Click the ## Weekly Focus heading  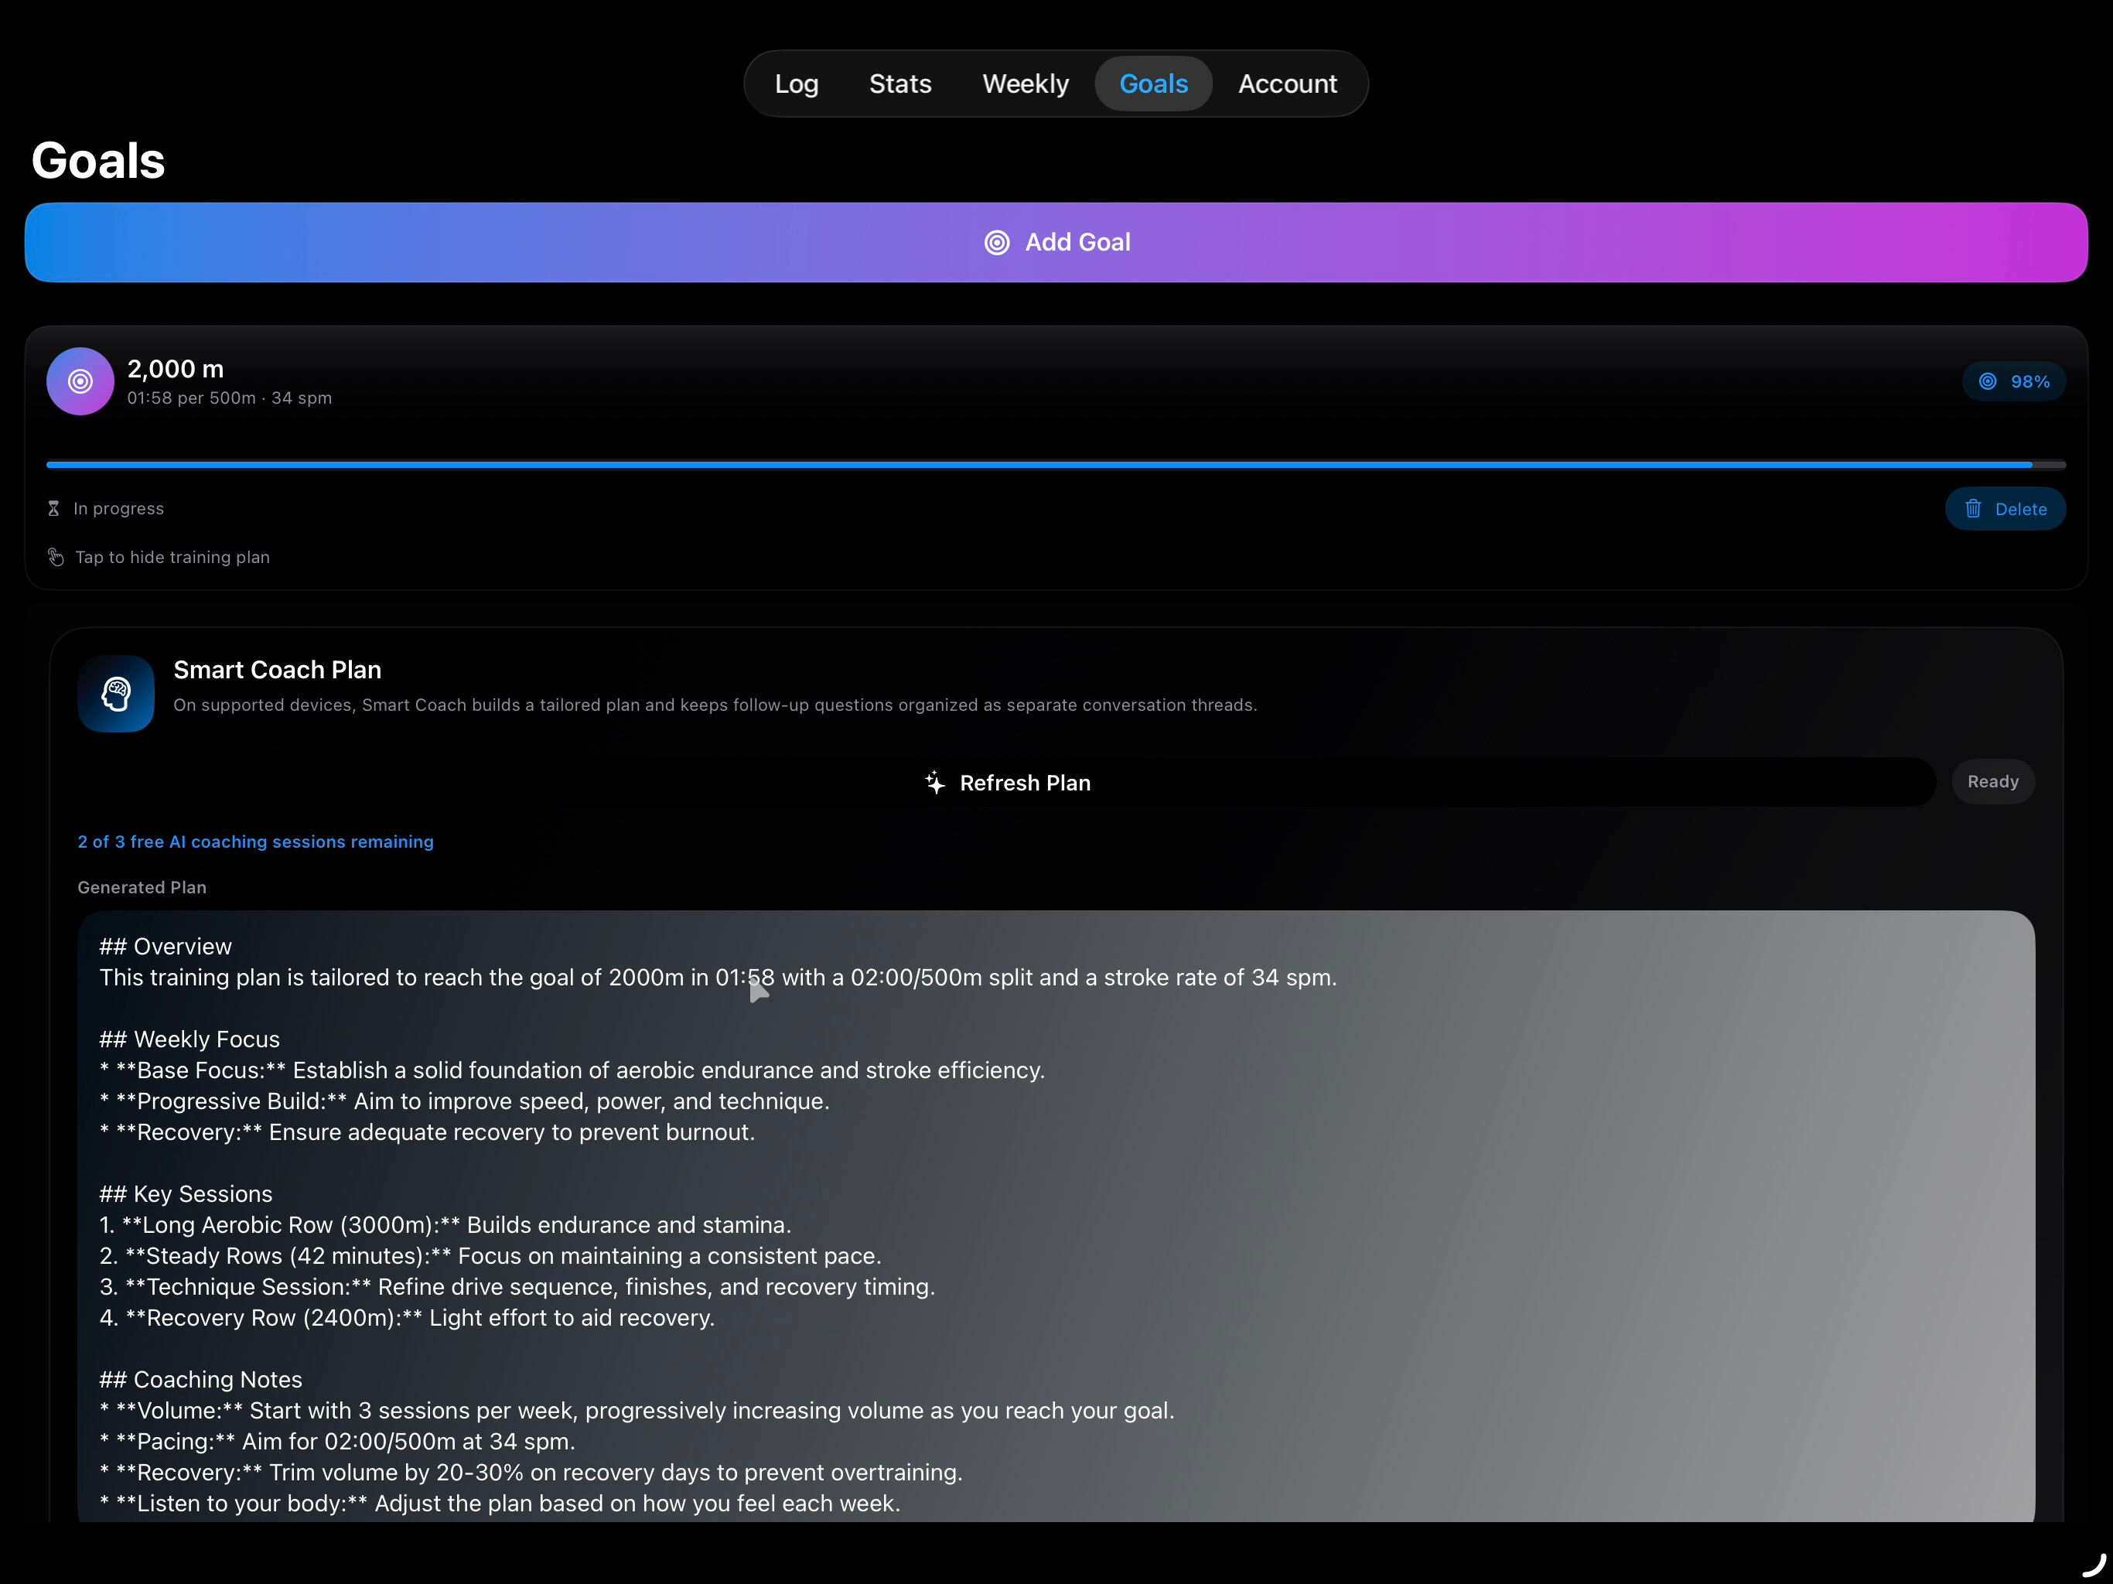click(189, 1039)
